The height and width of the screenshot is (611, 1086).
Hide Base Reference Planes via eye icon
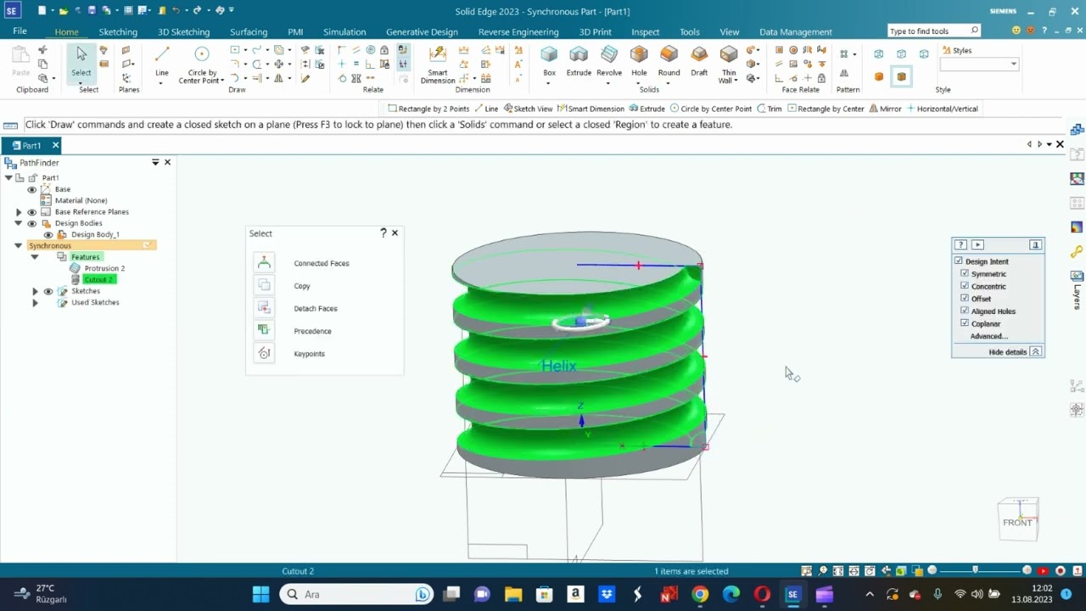32,212
